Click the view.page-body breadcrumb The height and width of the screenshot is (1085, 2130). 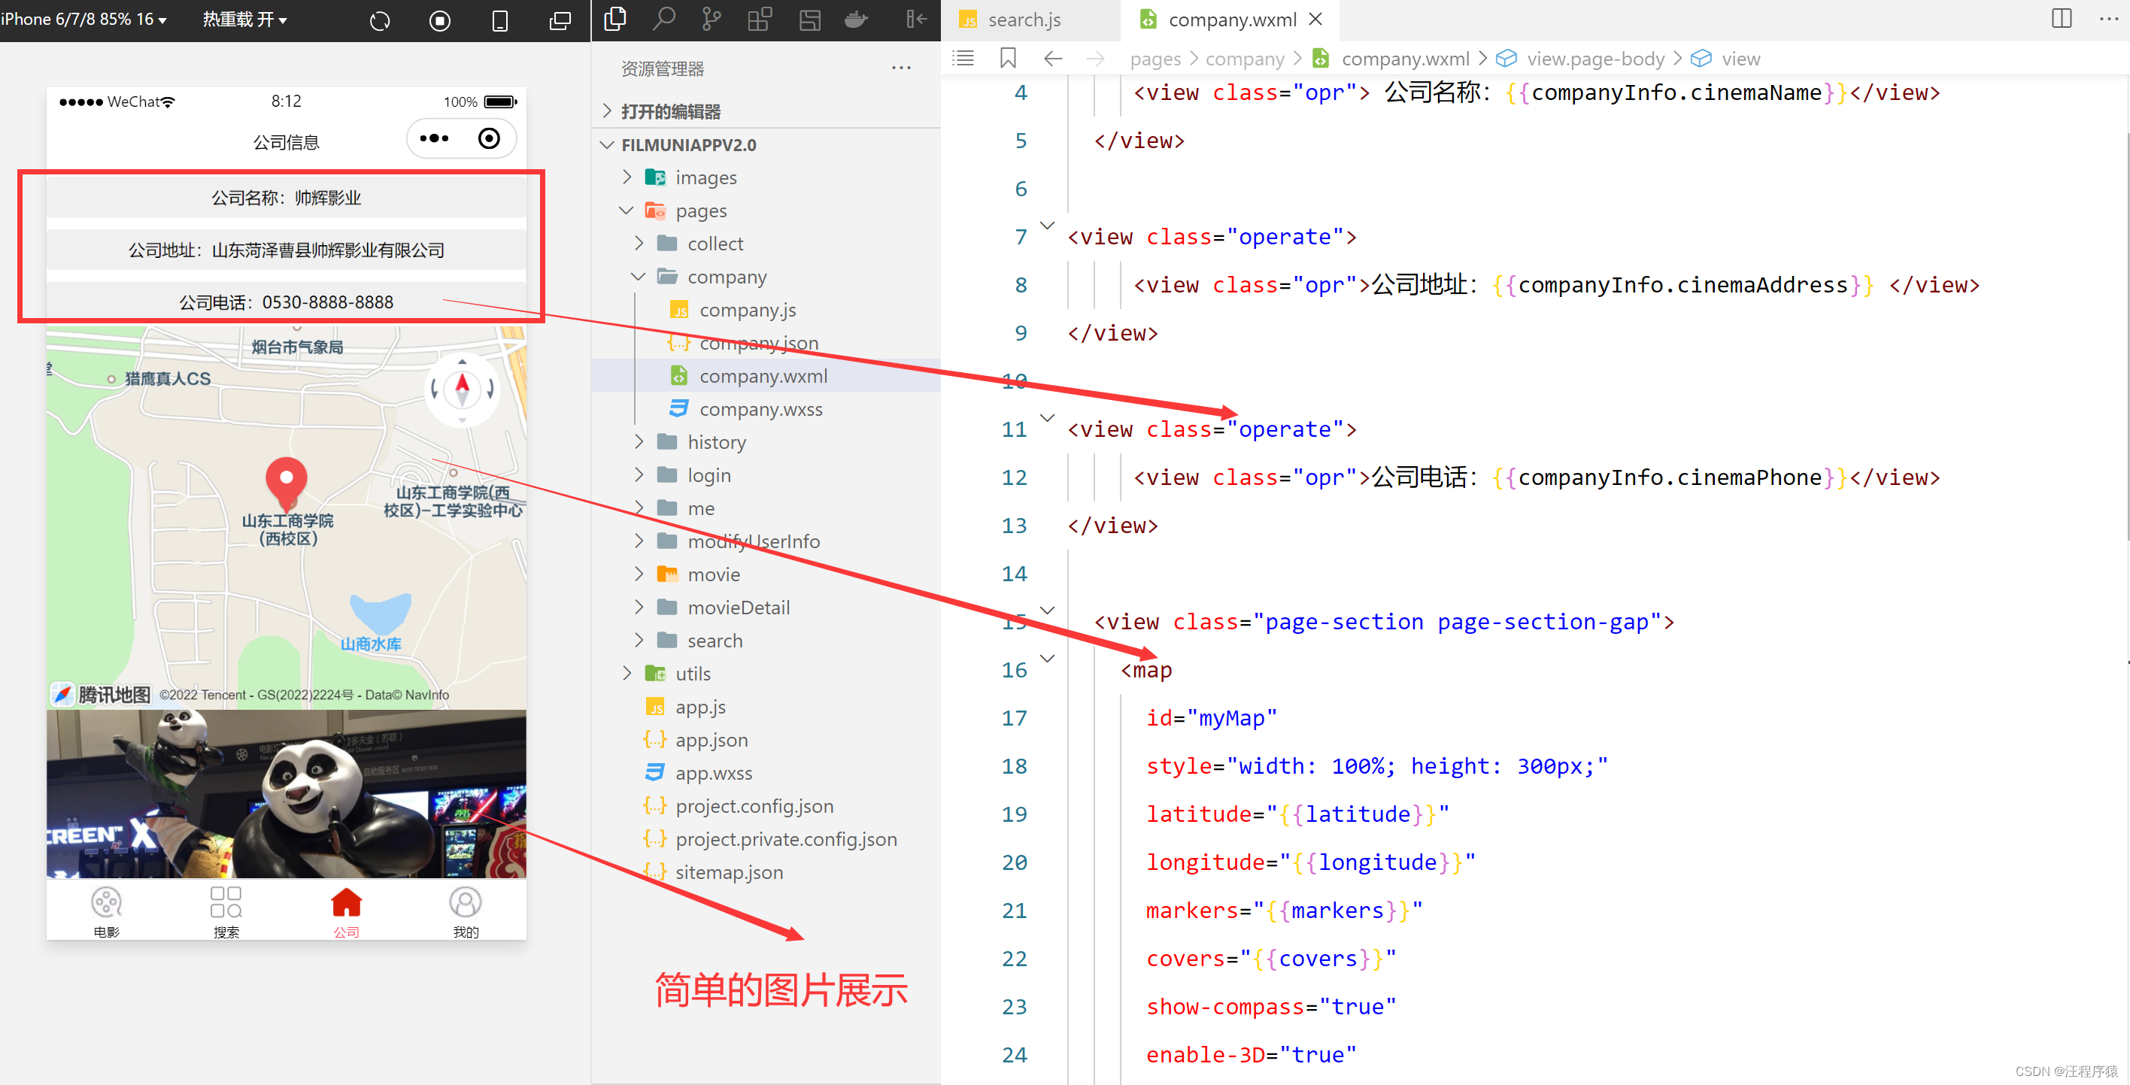(1594, 59)
